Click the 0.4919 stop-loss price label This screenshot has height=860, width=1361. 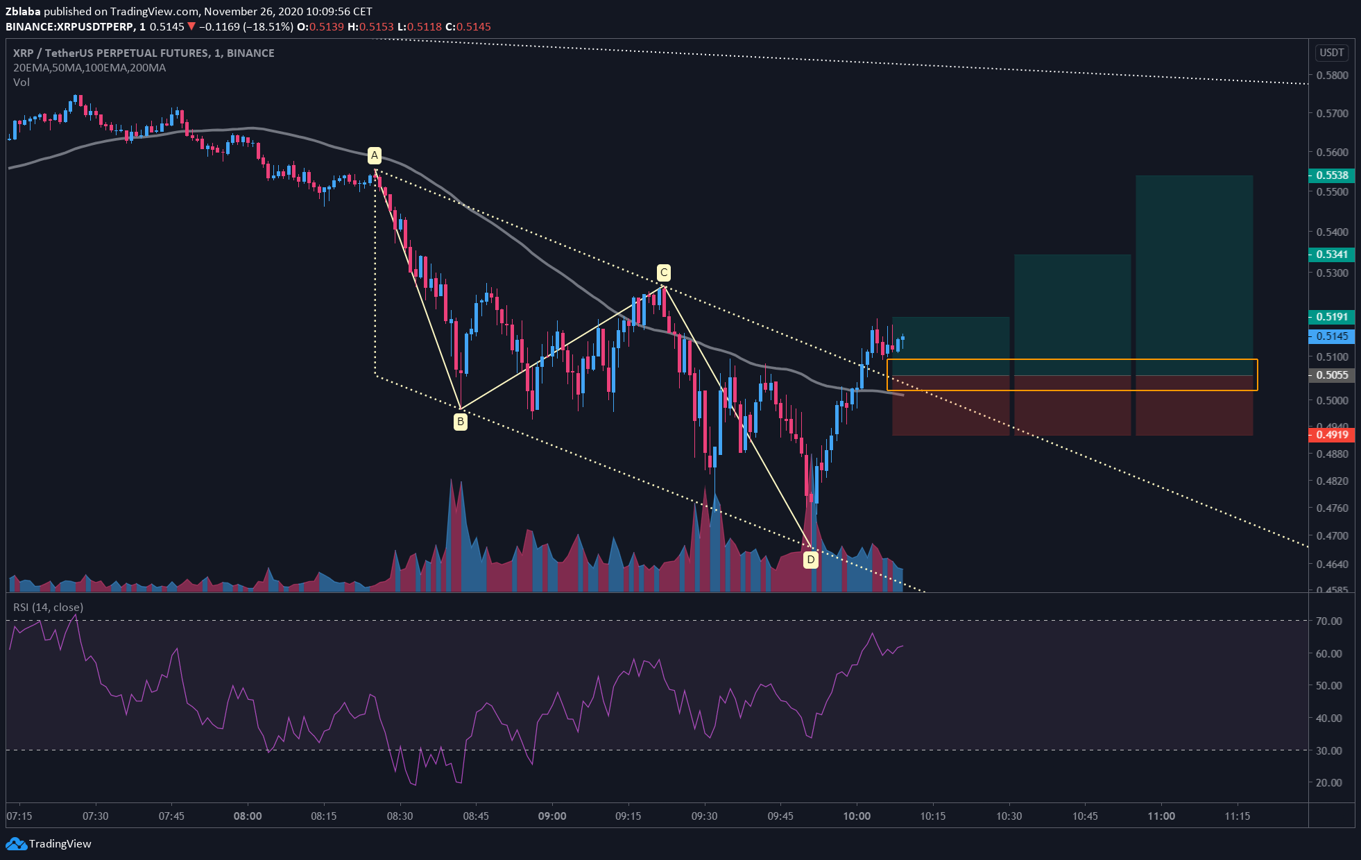1332,435
